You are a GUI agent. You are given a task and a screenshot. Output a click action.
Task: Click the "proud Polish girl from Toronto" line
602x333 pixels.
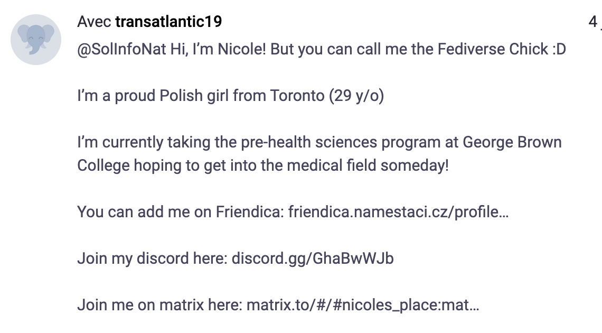[x=219, y=96]
